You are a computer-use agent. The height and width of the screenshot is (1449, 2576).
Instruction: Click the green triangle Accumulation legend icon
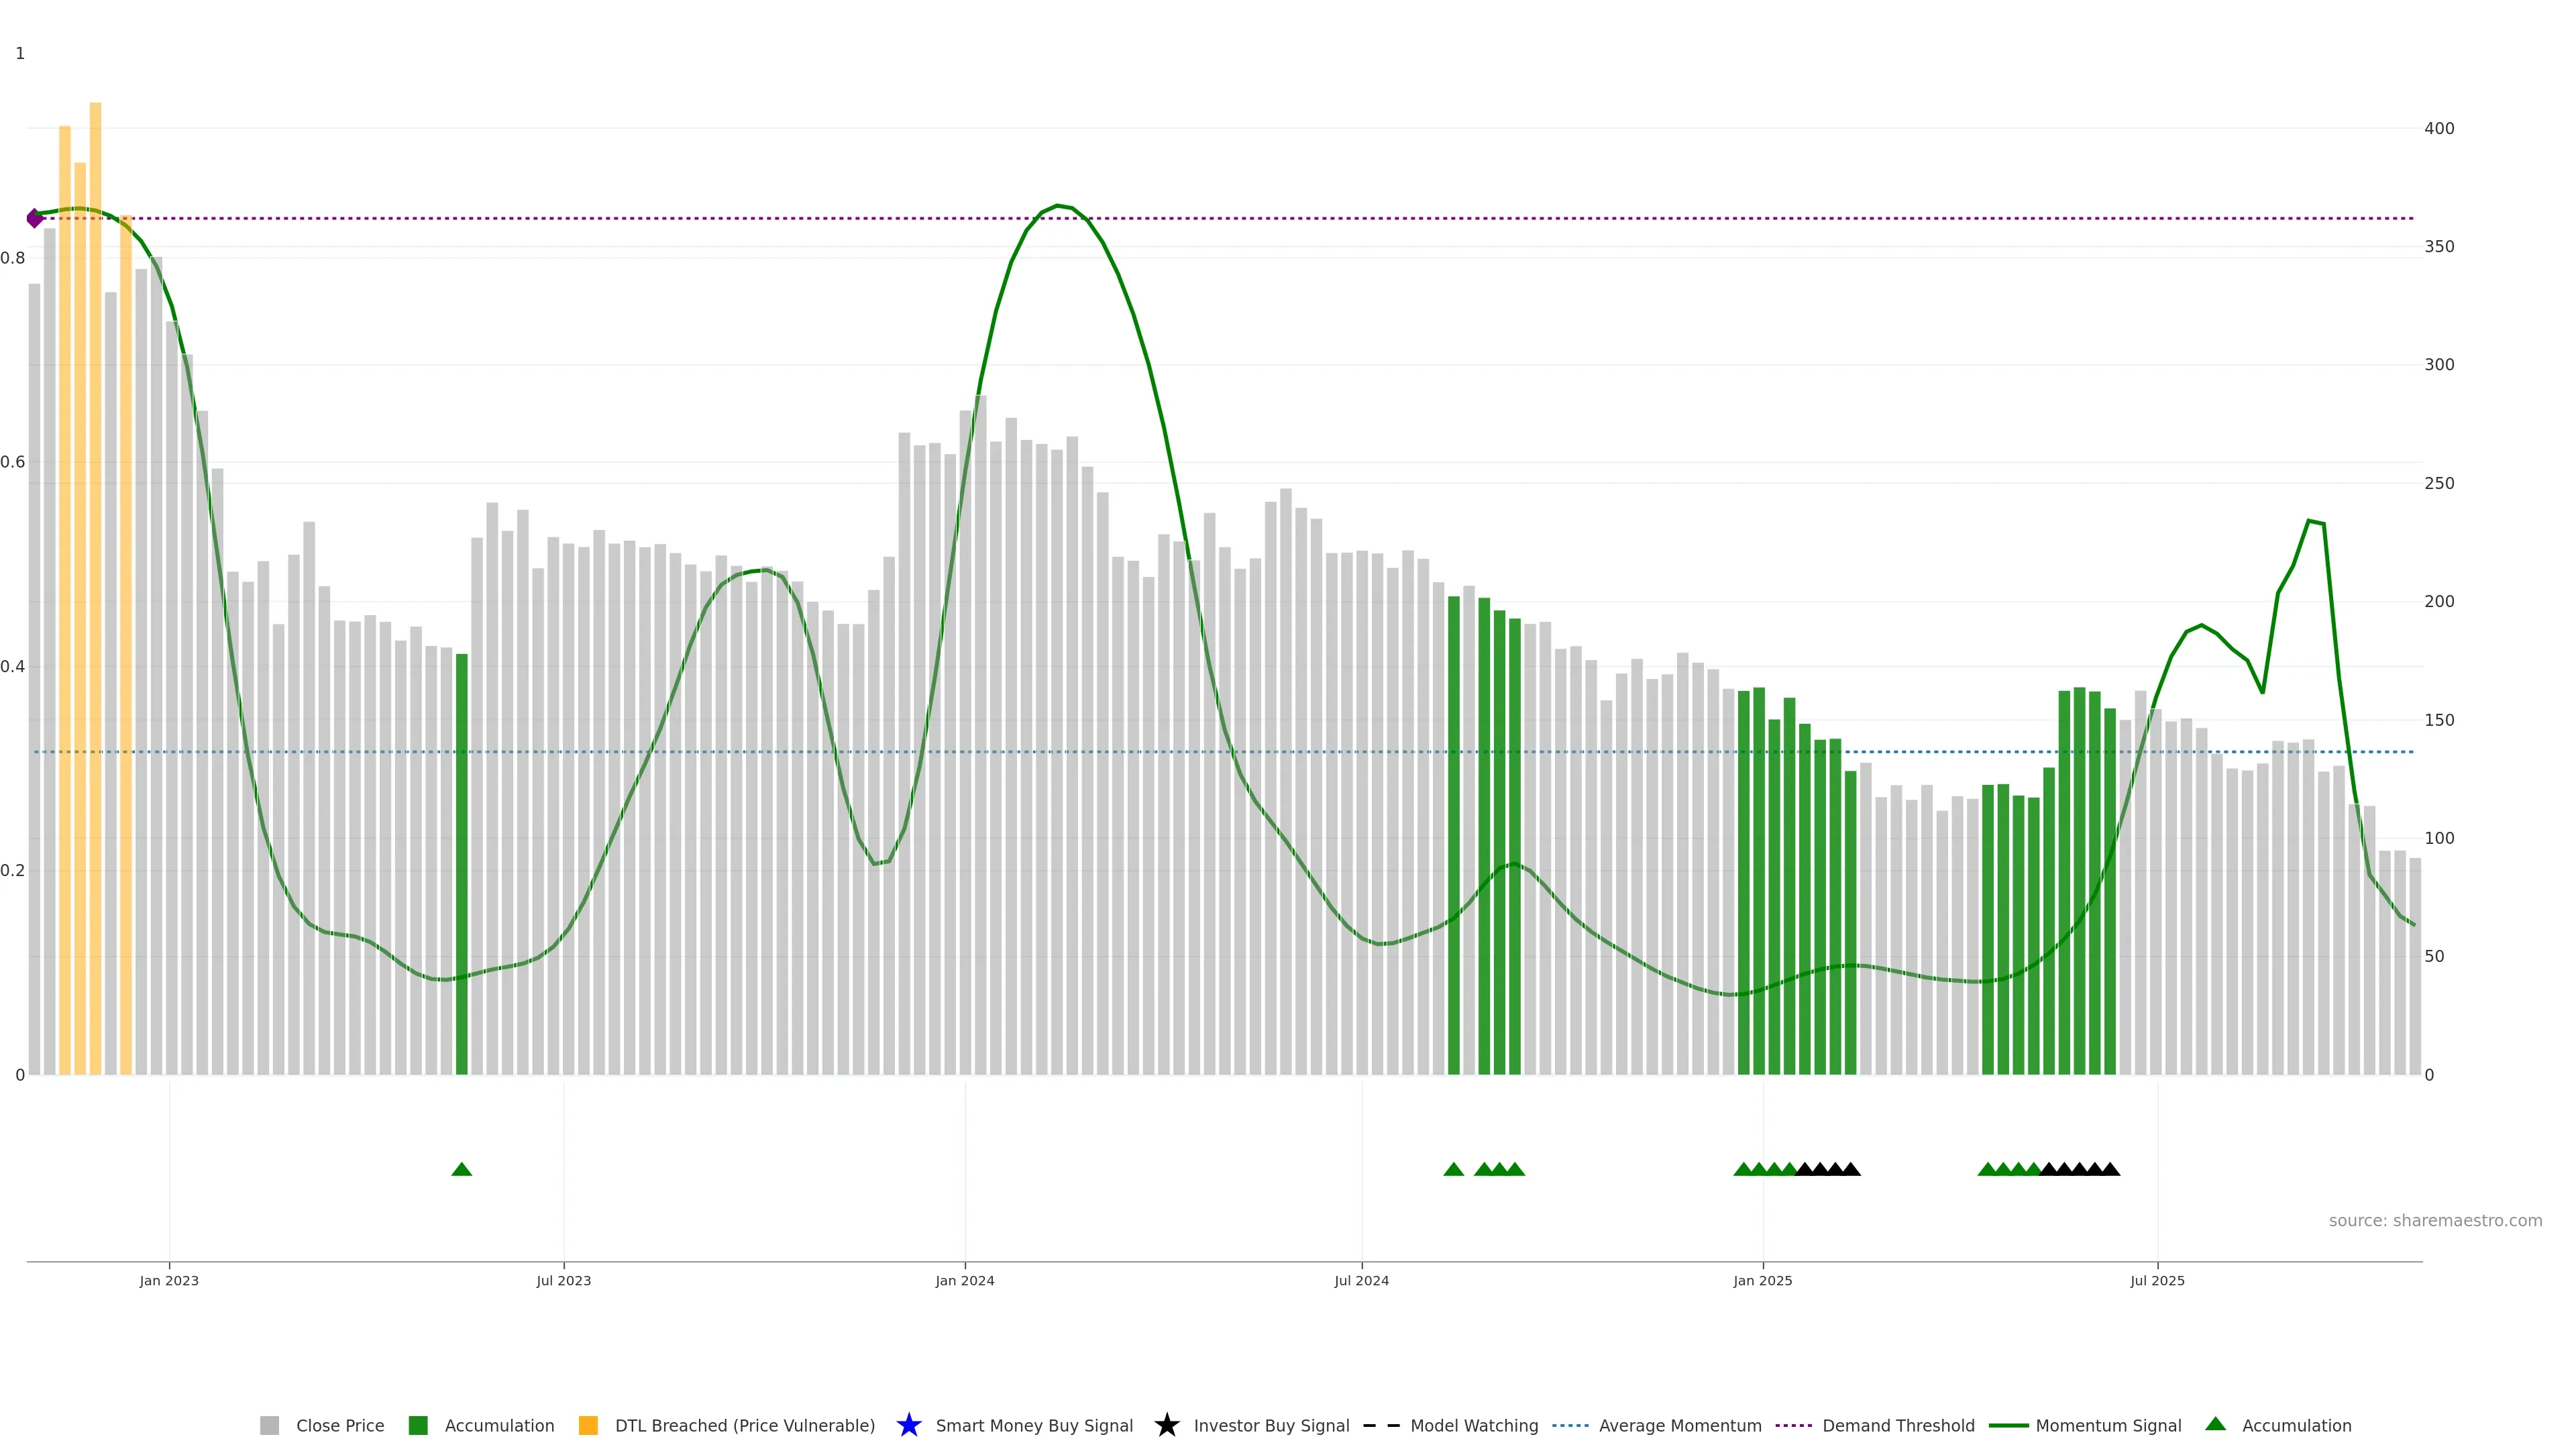pyautogui.click(x=2215, y=1424)
